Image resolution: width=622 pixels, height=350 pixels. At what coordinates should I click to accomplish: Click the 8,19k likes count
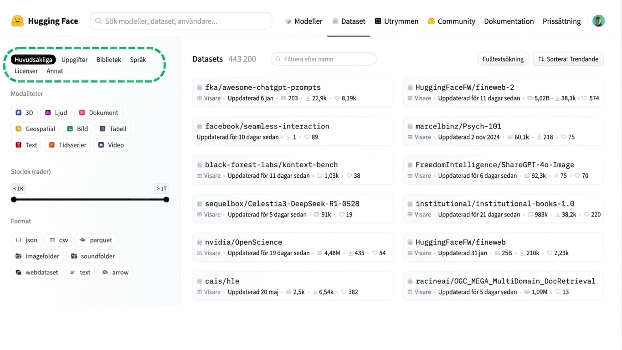tap(345, 98)
